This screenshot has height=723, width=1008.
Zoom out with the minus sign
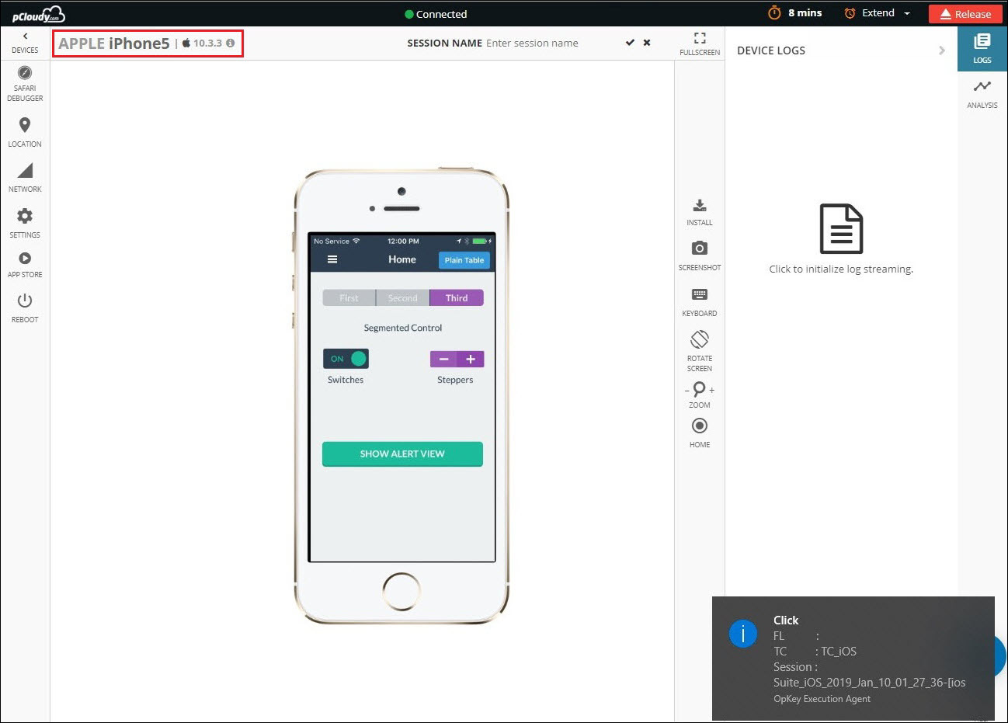[x=686, y=390]
